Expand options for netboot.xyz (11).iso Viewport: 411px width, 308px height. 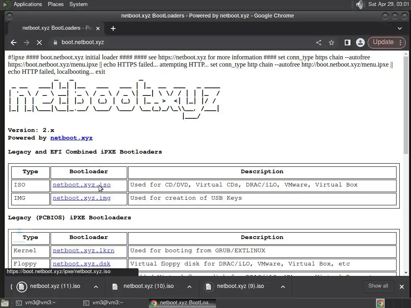pyautogui.click(x=96, y=287)
